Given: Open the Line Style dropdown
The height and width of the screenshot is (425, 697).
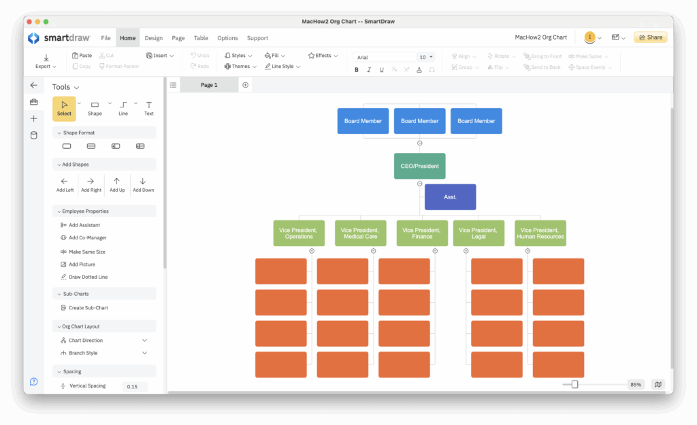Looking at the screenshot, I should pyautogui.click(x=282, y=66).
